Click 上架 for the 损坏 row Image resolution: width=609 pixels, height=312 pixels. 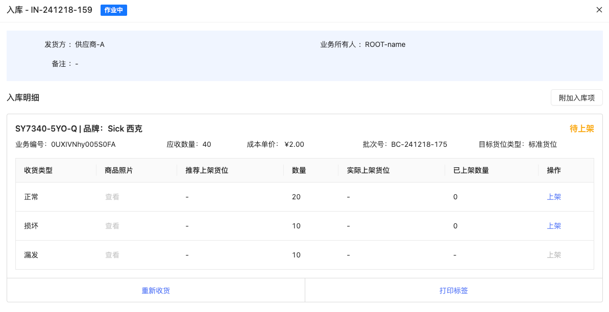(554, 226)
